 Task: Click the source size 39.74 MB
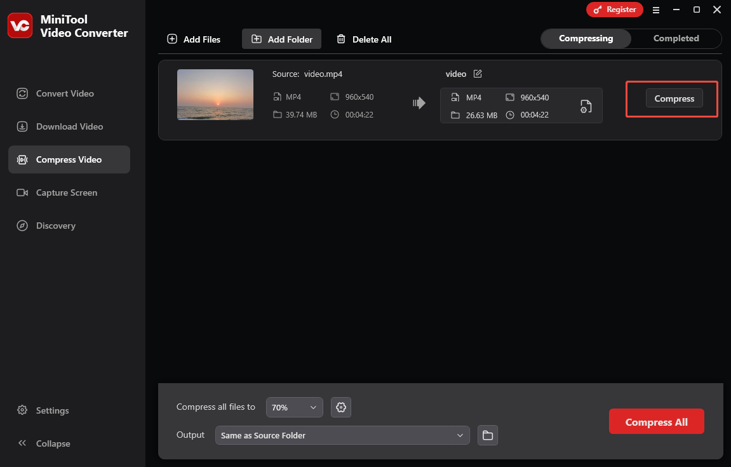click(301, 115)
